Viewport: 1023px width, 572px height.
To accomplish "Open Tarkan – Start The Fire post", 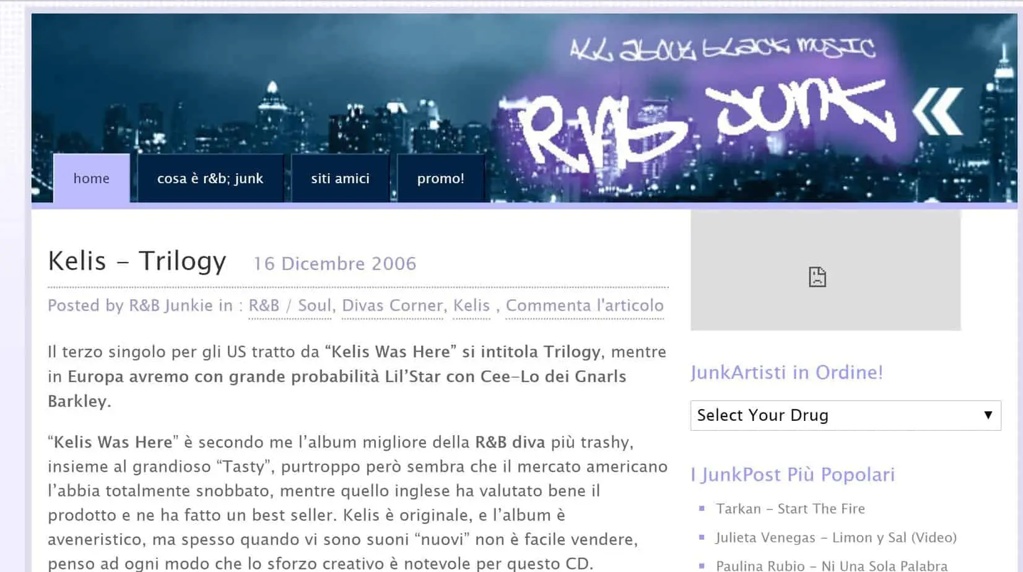I will tap(790, 509).
